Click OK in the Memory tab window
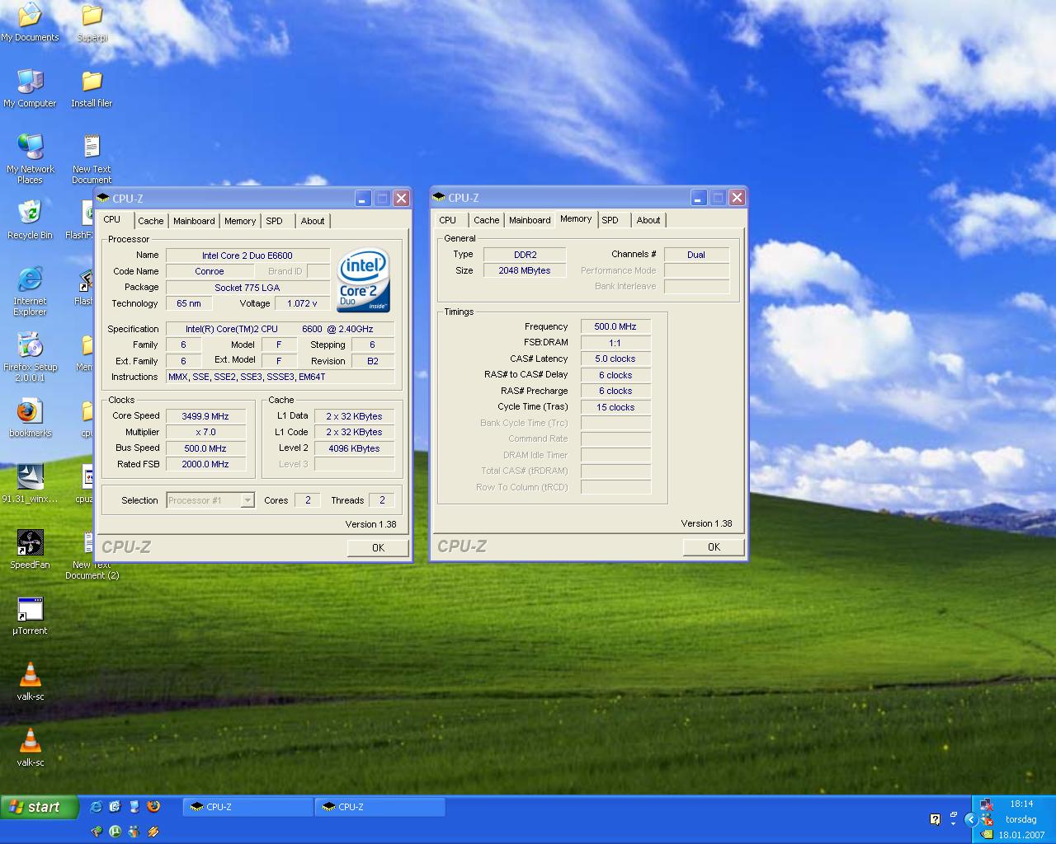The image size is (1056, 844). tap(714, 546)
